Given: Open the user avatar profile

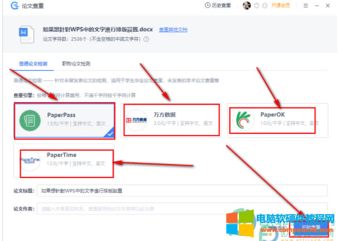Looking at the screenshot, I should click(x=247, y=6).
